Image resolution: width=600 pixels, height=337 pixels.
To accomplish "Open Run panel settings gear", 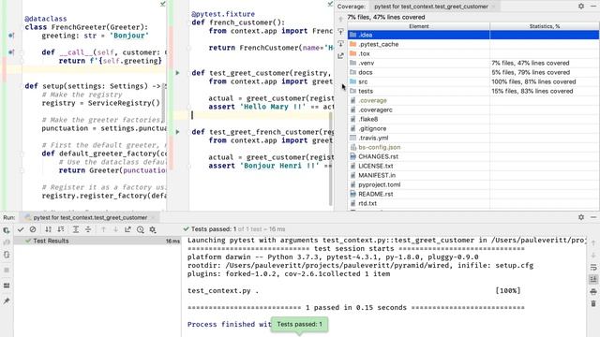I will (581, 217).
